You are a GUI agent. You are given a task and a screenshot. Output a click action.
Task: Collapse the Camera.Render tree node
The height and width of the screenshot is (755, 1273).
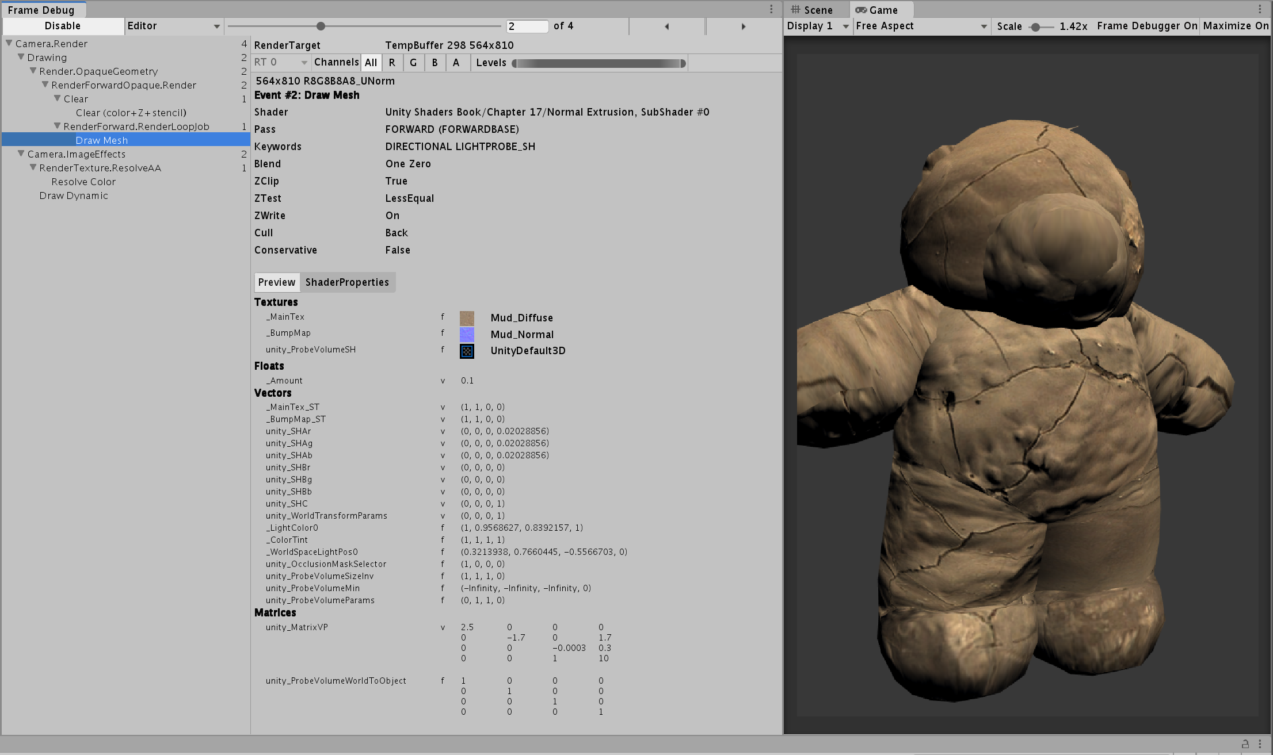click(9, 43)
